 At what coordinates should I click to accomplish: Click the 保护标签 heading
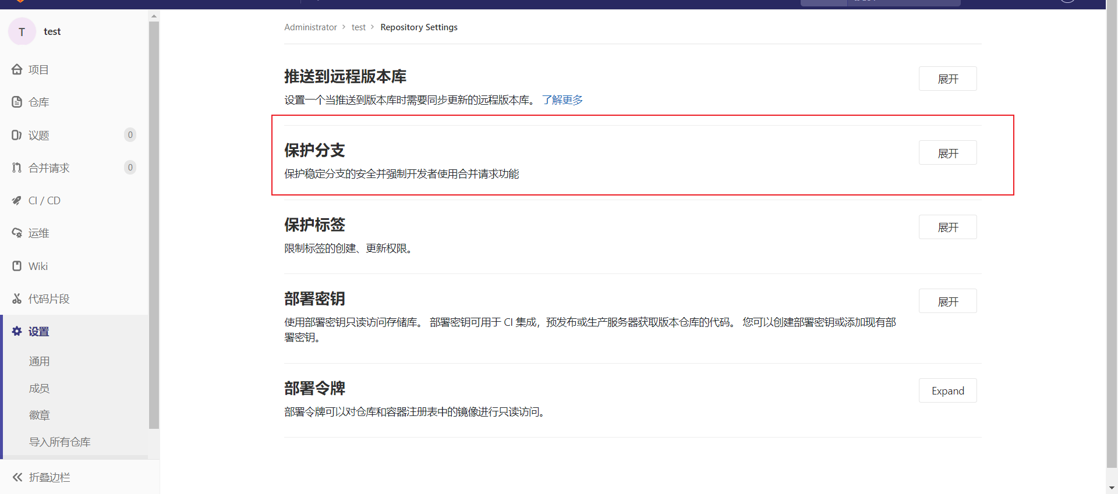pos(314,225)
